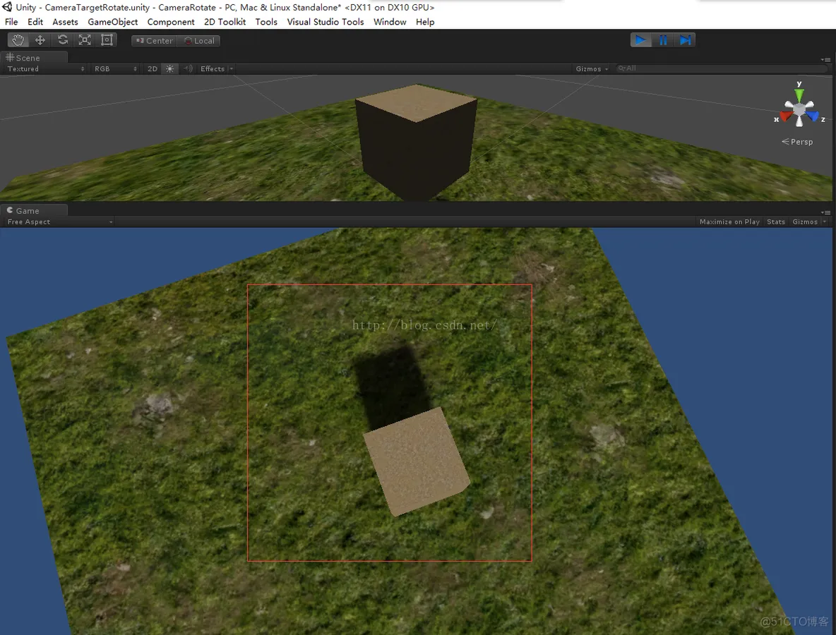This screenshot has width=836, height=635.
Task: Click the green Y axis gizmo cone
Action: [799, 95]
